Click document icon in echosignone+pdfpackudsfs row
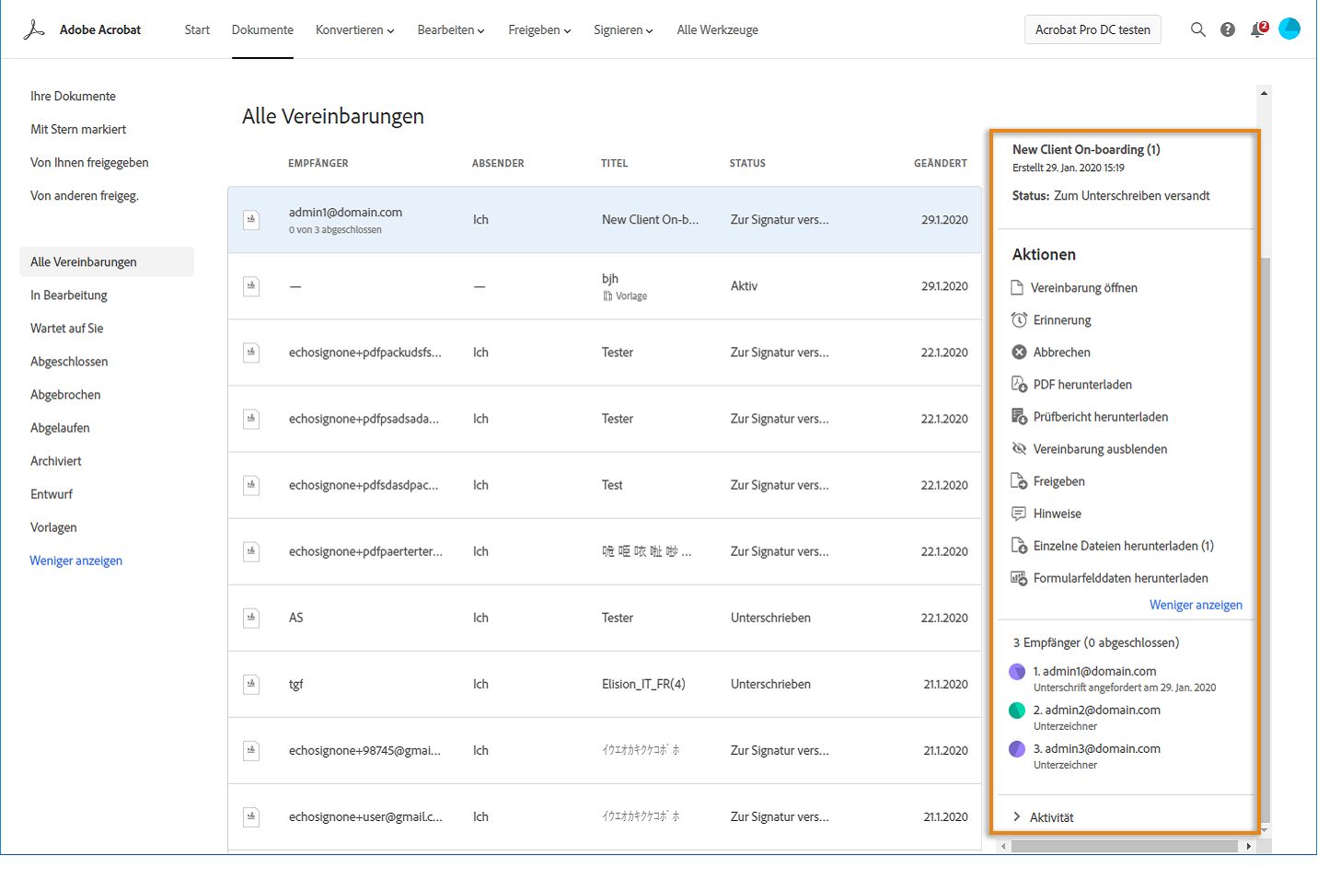 tap(251, 353)
